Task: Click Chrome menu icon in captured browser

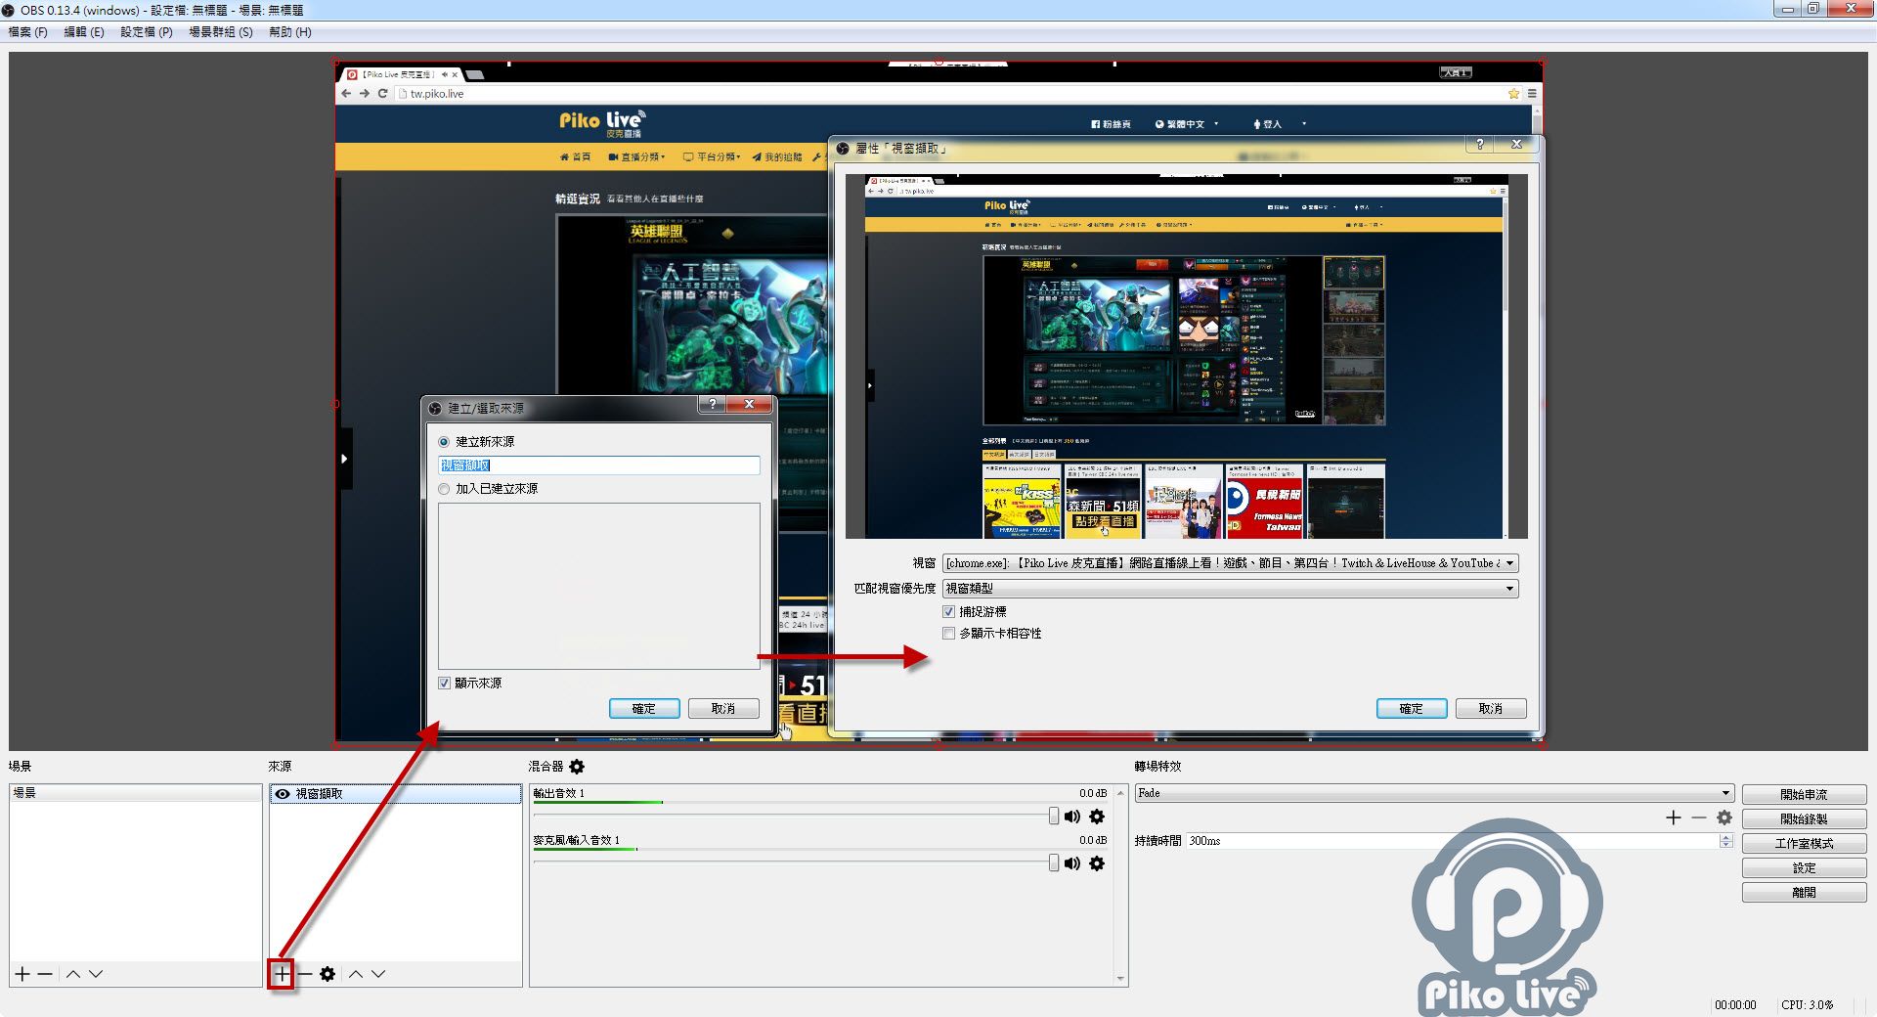Action: coord(1532,94)
